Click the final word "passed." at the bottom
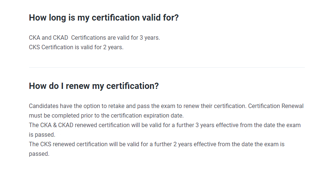 [39, 154]
